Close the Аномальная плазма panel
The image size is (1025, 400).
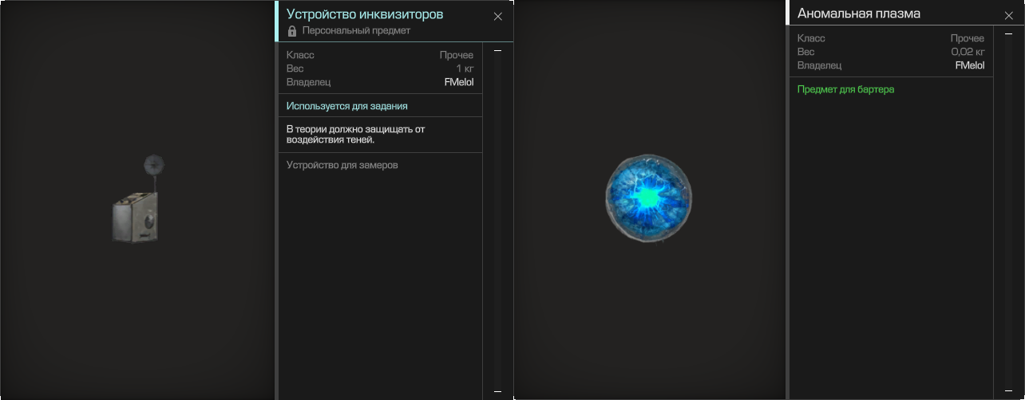[1009, 15]
